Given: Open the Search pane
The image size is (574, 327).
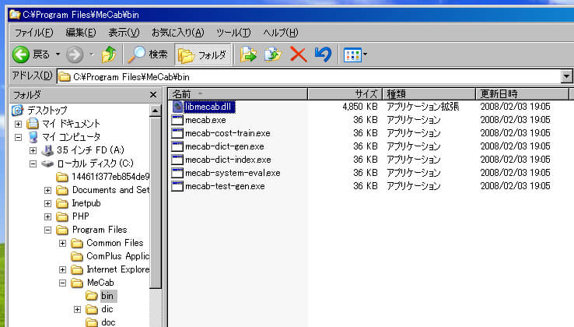Looking at the screenshot, I should click(148, 54).
